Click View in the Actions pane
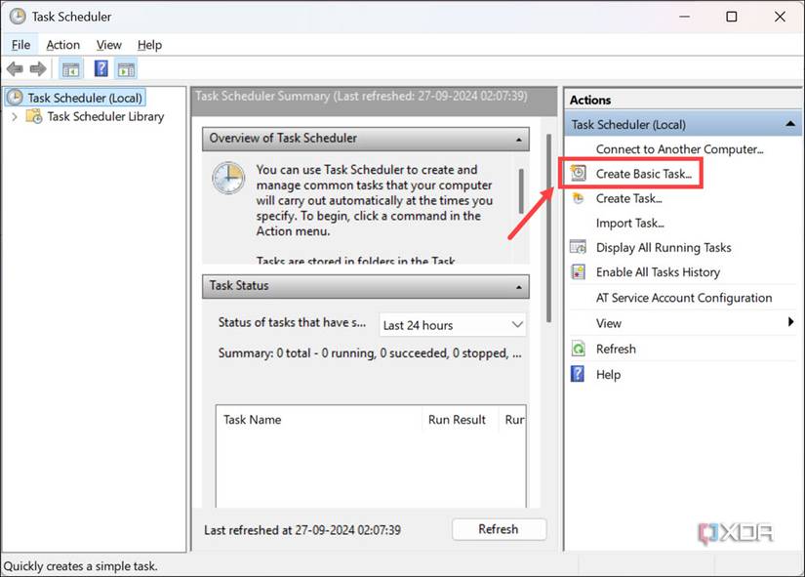 pyautogui.click(x=608, y=323)
